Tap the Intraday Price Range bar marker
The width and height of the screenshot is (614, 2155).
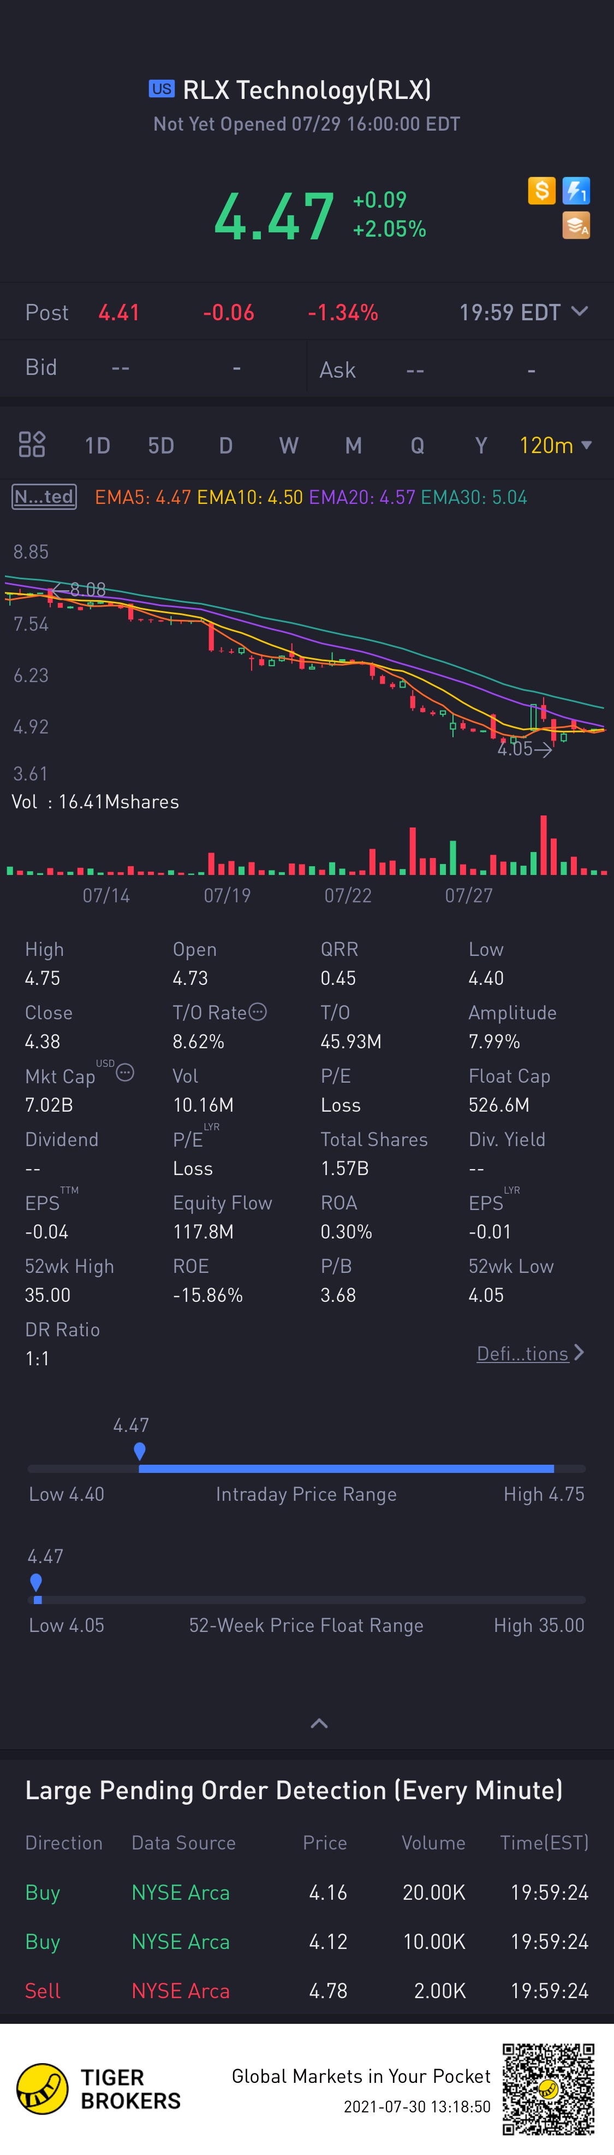(x=140, y=1452)
